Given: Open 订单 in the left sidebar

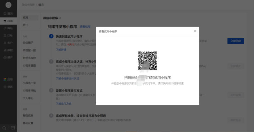Looking at the screenshot, I should (x=8, y=36).
